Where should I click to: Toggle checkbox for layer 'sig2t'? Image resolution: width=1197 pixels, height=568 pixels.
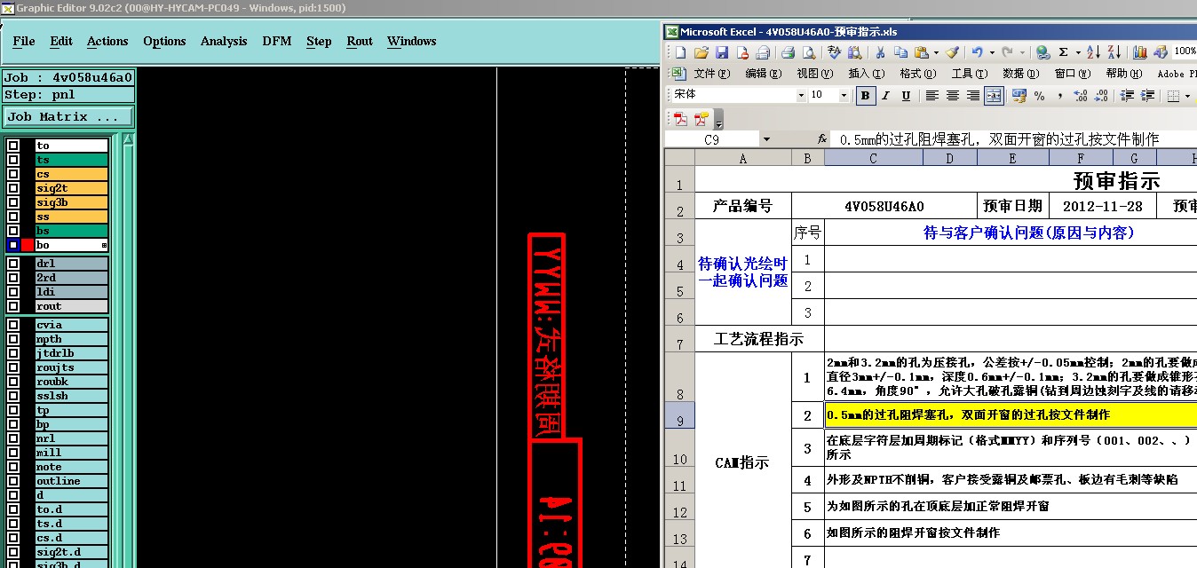[x=13, y=188]
